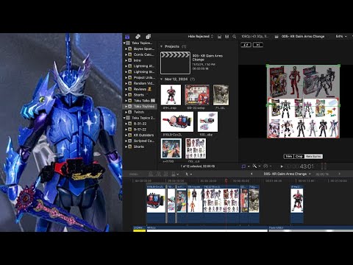Select the wide belt toy clip thumbnail
This screenshot has height=265, width=353.
(x=177, y=121)
